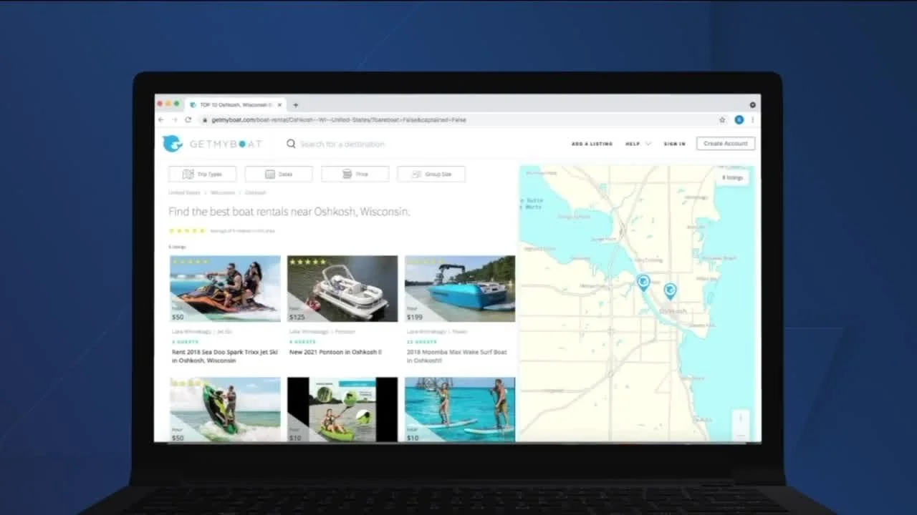Click the Sea Doo jet ski listing thumbnail
The height and width of the screenshot is (515, 917).
224,288
